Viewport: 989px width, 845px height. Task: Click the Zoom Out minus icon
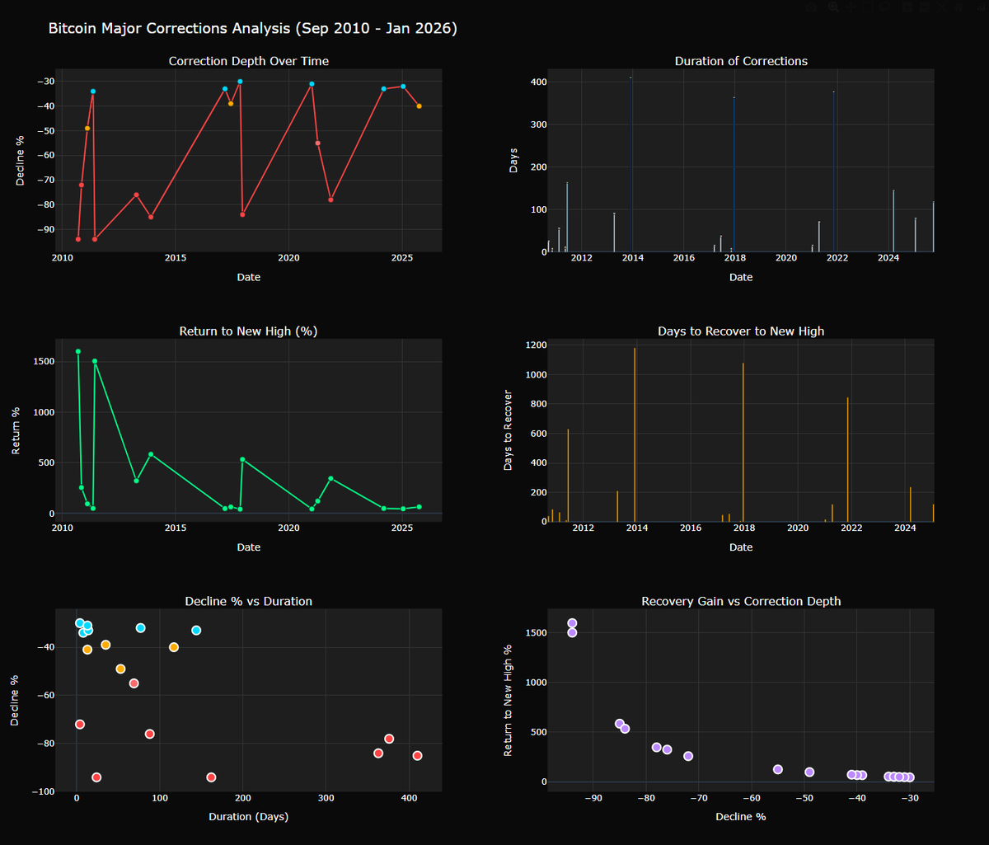click(925, 7)
